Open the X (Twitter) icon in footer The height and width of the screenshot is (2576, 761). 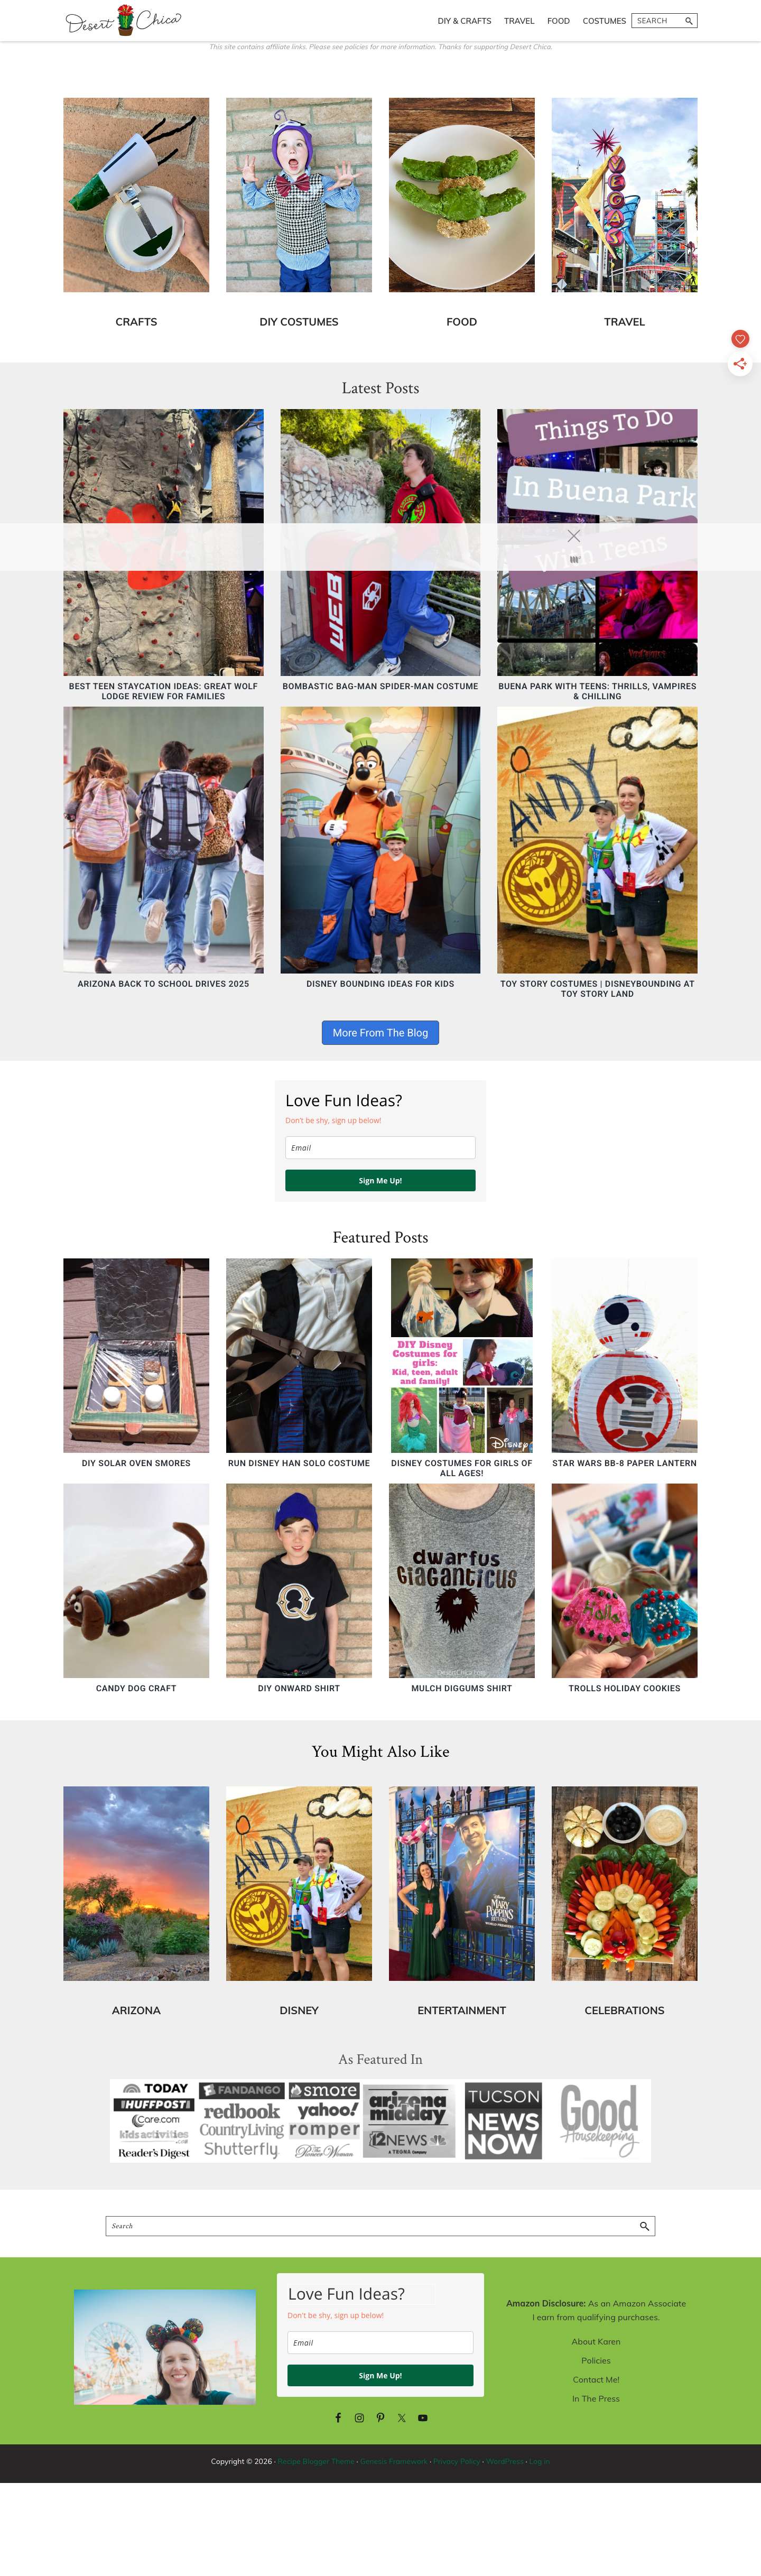coord(401,2418)
